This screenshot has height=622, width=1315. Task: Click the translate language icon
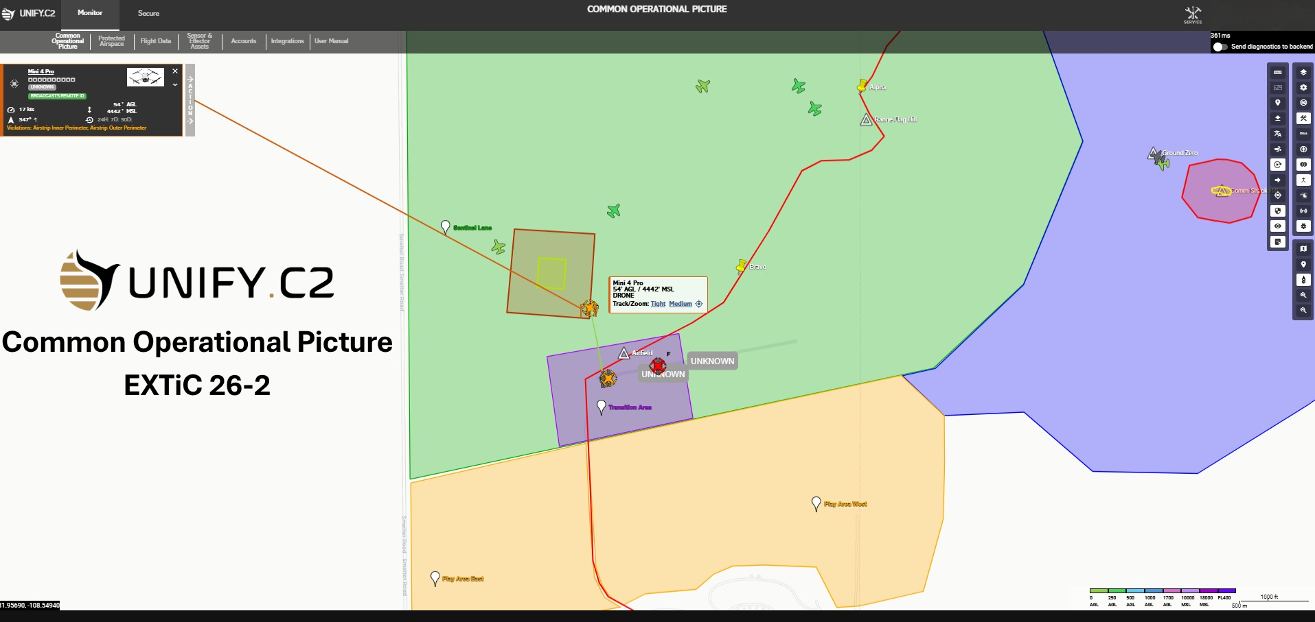(x=1277, y=134)
